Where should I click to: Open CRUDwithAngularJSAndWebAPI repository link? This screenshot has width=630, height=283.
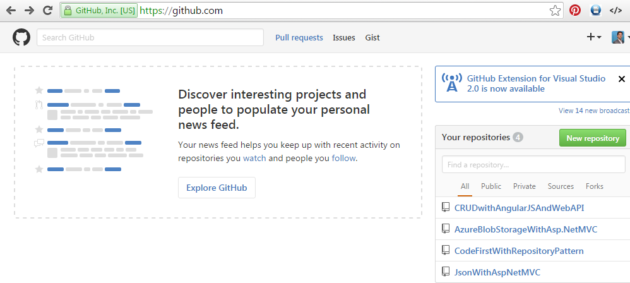click(519, 208)
